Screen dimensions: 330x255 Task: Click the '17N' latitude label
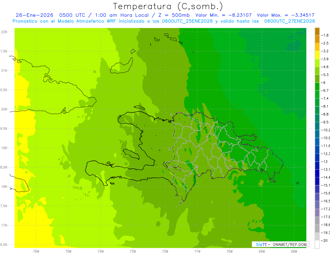click(4, 226)
